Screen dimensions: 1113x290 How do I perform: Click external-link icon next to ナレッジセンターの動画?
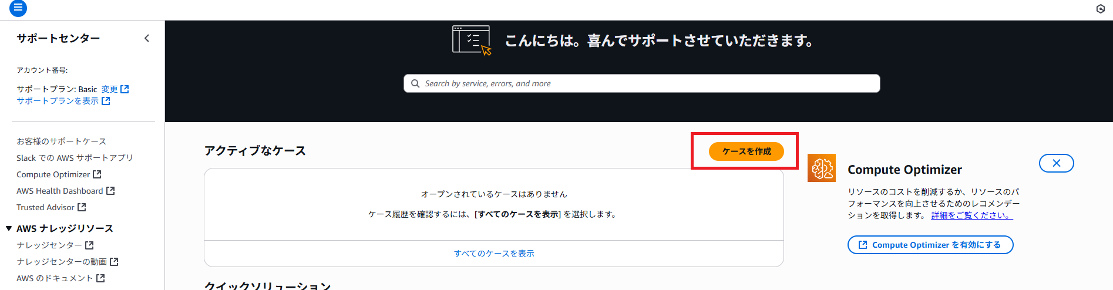114,262
